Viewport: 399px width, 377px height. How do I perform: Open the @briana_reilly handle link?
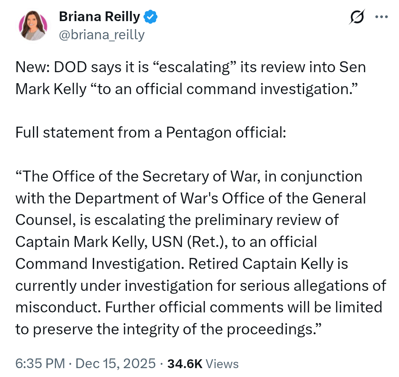point(101,34)
